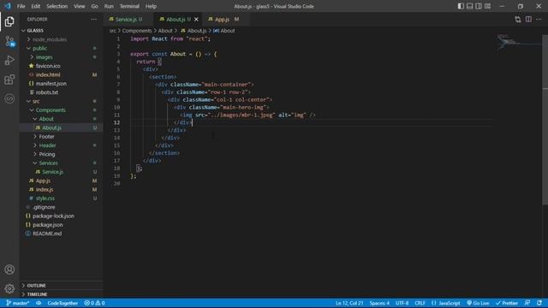Expand the Header folder
This screenshot has height=308, width=548.
click(x=62, y=145)
